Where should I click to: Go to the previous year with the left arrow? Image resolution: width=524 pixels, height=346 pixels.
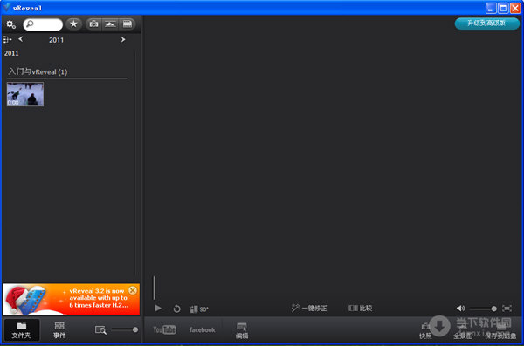21,39
